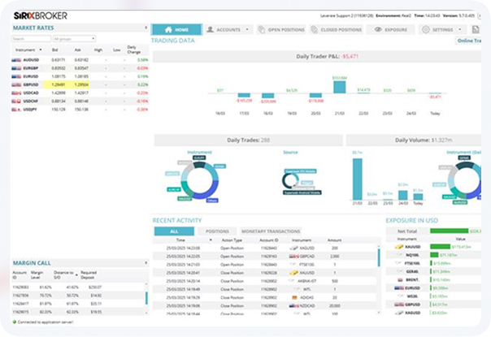
Task: Sort Market Rates by Instrument arrow
Action: [x=41, y=50]
